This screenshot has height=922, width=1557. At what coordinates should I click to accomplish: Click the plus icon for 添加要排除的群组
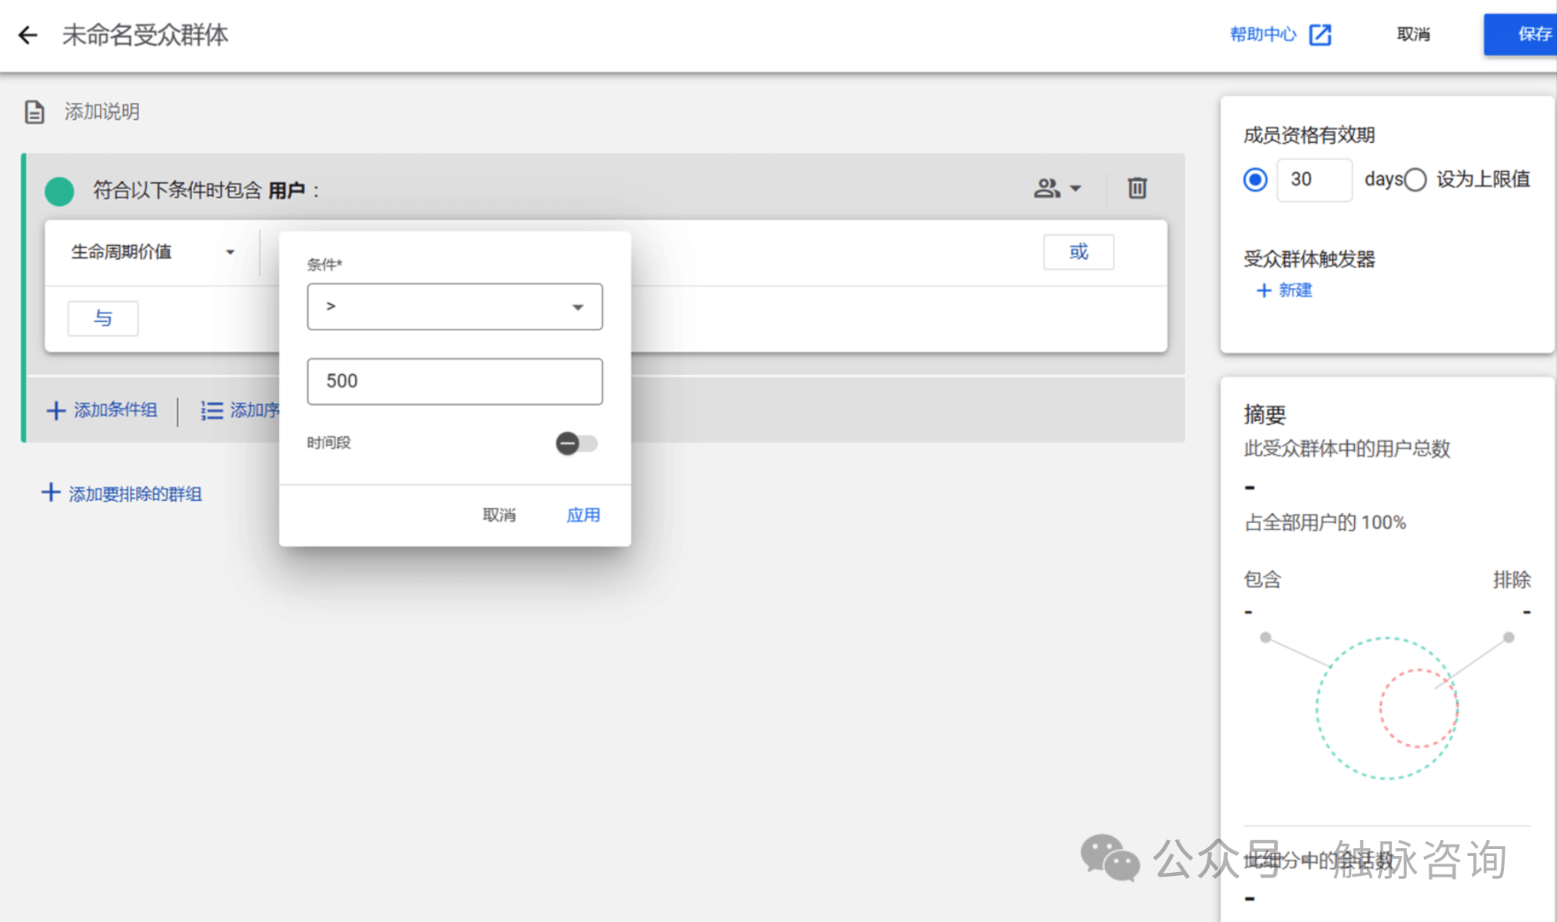point(51,493)
